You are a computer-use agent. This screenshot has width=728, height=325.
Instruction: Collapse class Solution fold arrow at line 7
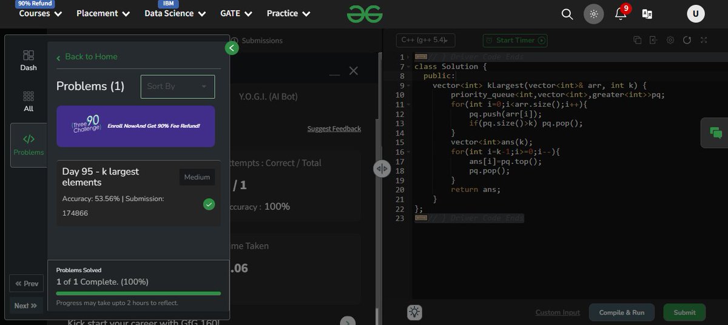(x=409, y=67)
